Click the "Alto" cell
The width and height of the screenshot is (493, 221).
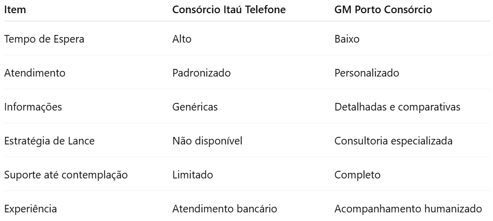[182, 39]
